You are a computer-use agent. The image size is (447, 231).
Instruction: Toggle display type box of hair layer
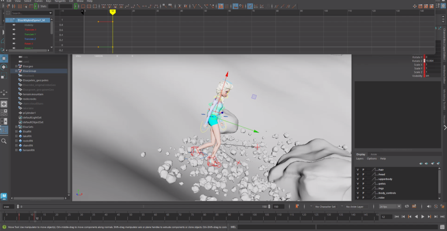coord(368,170)
